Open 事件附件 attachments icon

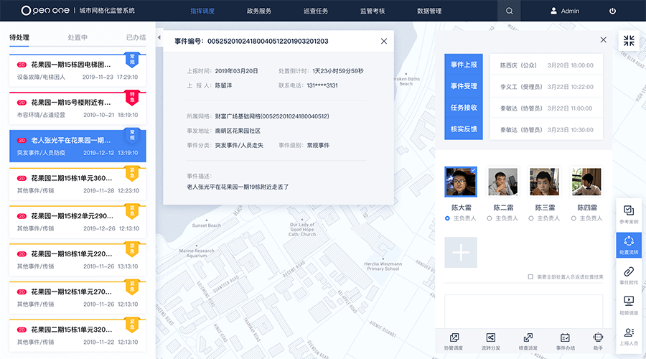629,274
